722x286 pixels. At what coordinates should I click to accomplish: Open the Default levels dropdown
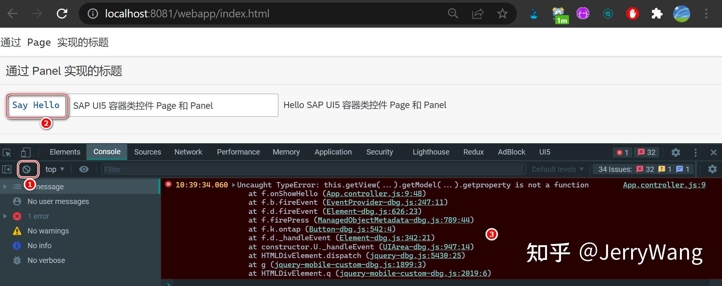[x=558, y=169]
